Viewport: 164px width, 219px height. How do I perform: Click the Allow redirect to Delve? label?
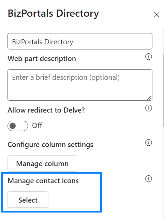46,110
